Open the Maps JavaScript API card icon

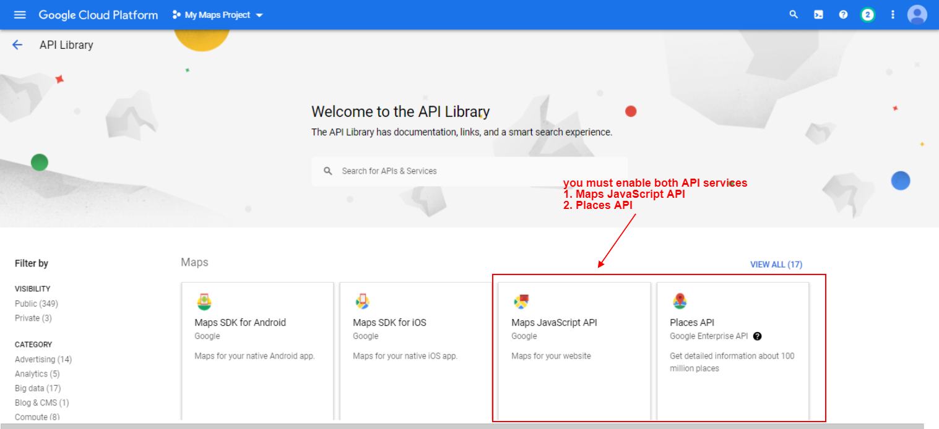[x=521, y=302]
